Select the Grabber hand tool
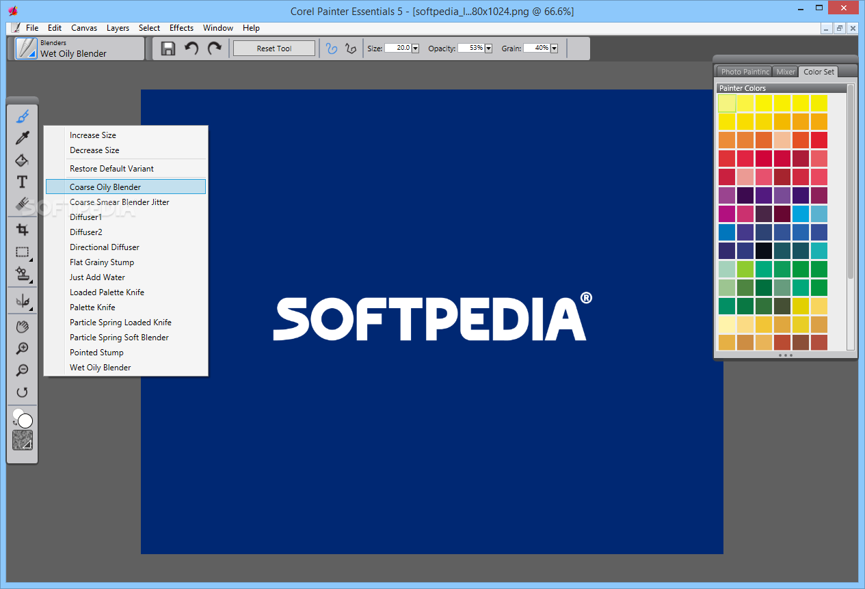 point(22,327)
